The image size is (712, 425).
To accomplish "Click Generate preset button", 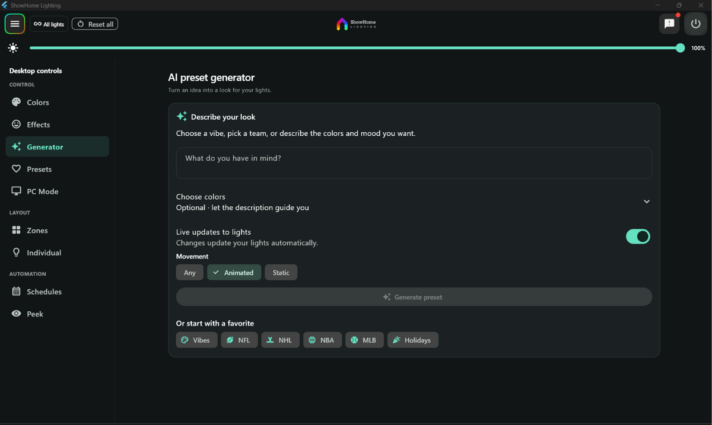I will (414, 297).
